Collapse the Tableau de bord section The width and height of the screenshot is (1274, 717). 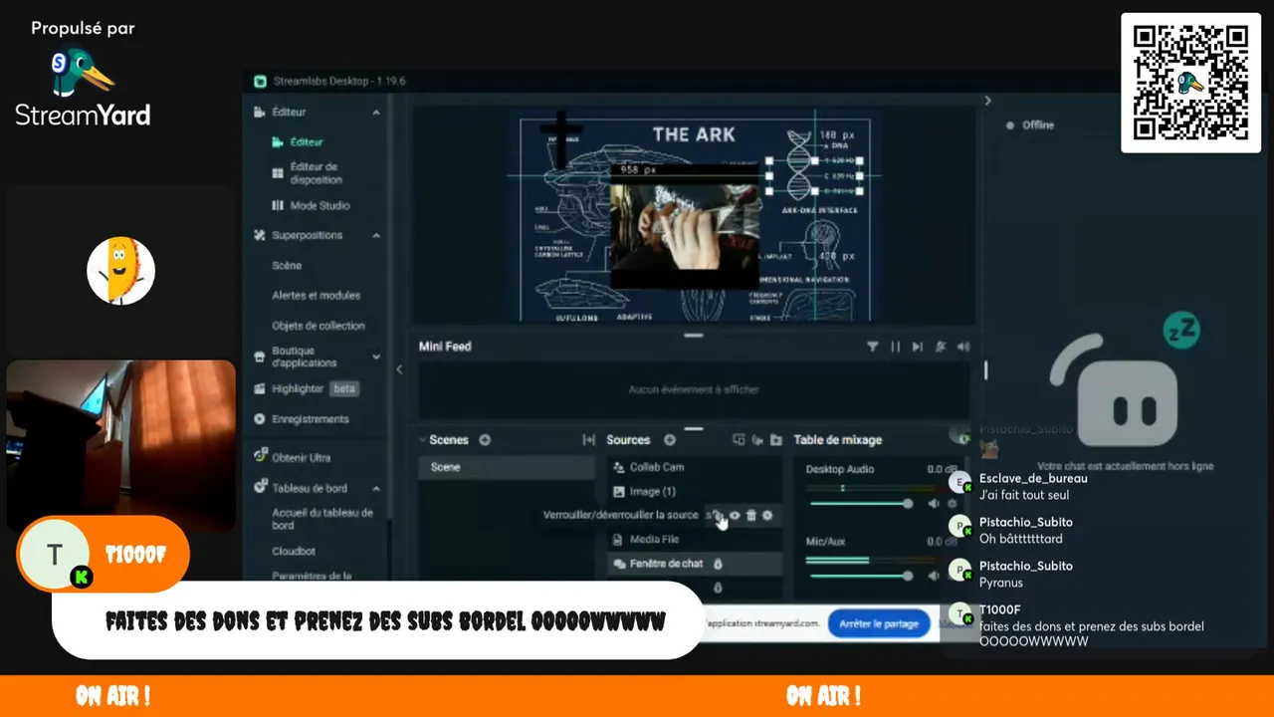(x=376, y=489)
